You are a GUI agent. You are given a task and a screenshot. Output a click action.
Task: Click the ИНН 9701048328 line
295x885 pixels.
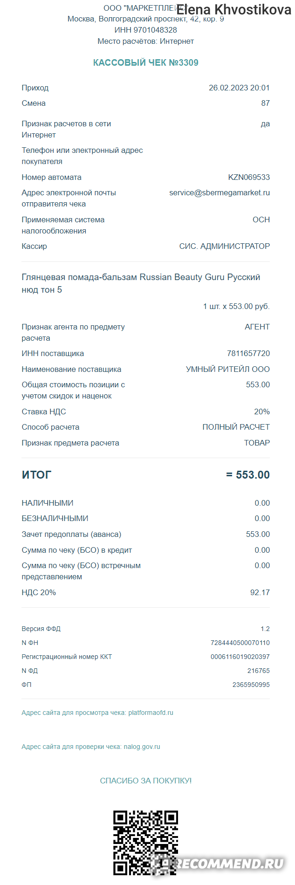pos(146,30)
